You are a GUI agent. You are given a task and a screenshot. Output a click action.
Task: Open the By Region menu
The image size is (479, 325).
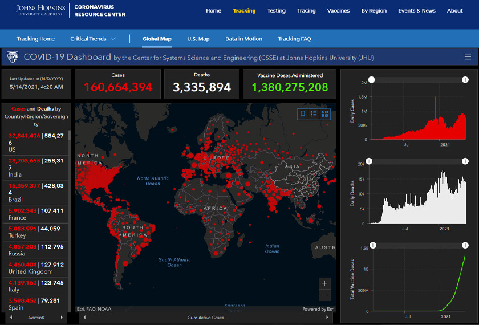(374, 11)
